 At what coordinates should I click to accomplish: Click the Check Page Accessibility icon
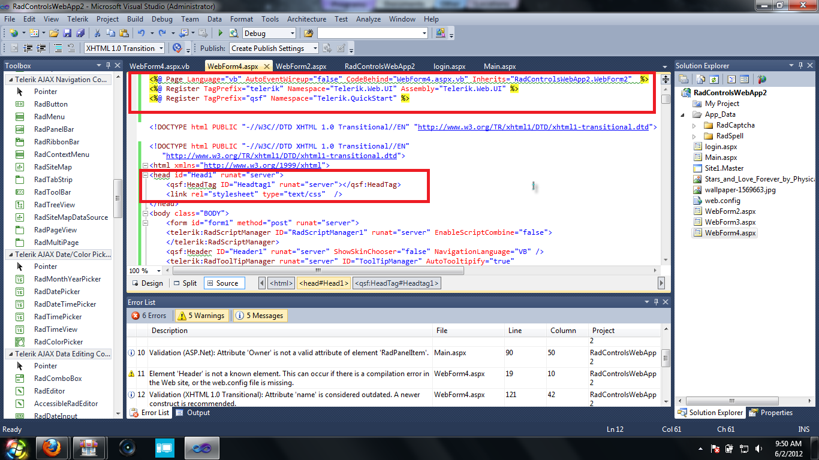coord(177,49)
